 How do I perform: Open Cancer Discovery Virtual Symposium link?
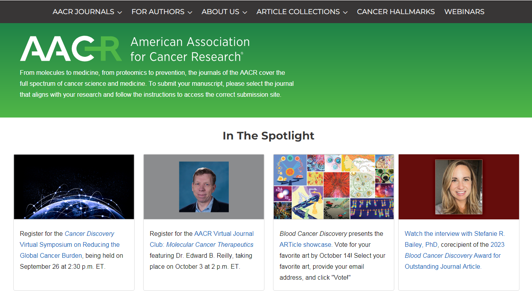point(71,244)
